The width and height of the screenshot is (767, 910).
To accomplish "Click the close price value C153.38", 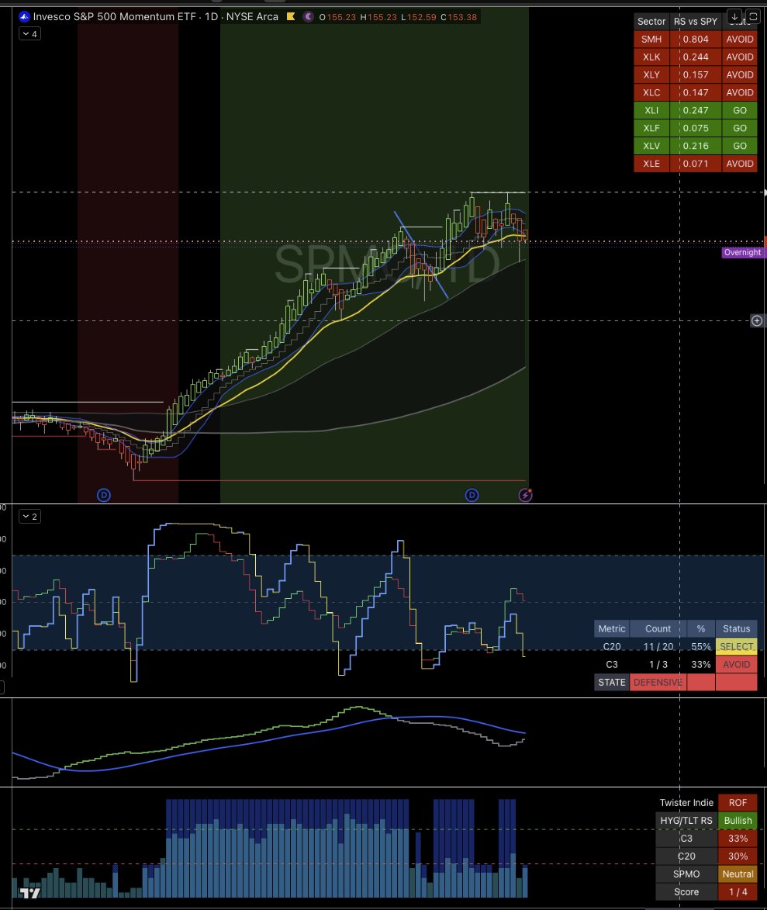I will (x=458, y=17).
